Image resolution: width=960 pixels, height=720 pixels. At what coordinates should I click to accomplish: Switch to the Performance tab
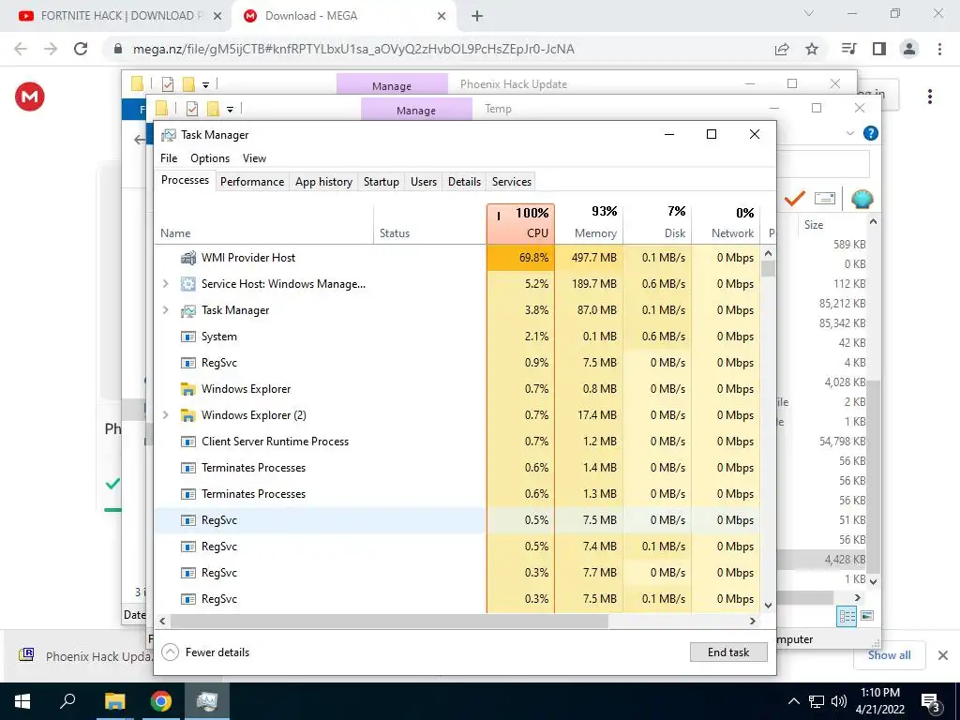pyautogui.click(x=252, y=182)
